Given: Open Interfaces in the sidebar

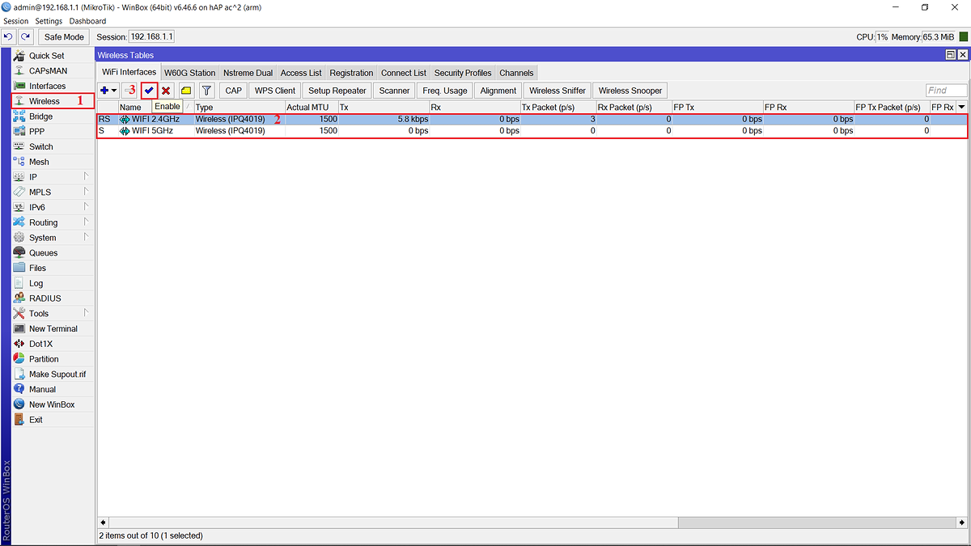Looking at the screenshot, I should 47,86.
